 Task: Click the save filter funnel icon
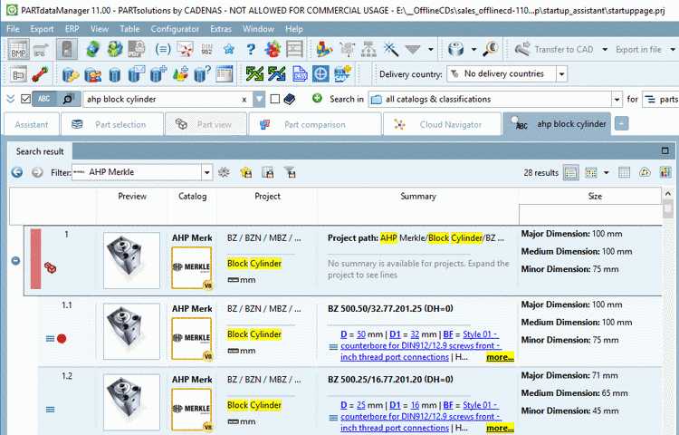[290, 172]
